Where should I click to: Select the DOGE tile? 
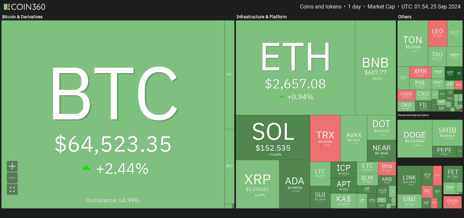coord(415,138)
